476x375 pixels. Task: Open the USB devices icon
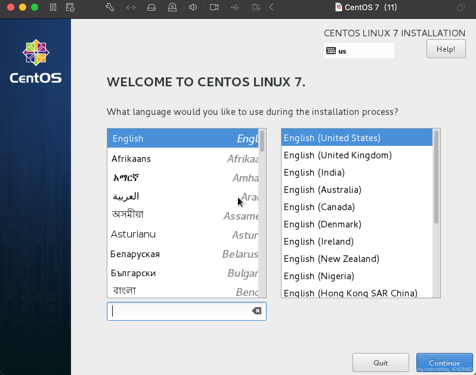tap(235, 7)
